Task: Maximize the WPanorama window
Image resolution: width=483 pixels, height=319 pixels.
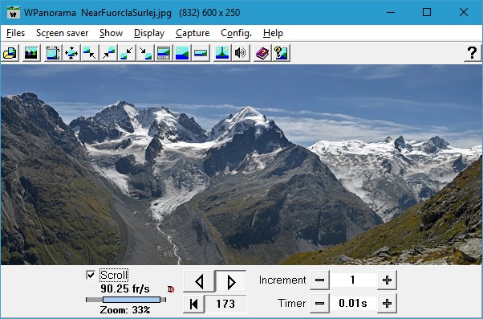Action: coord(427,13)
